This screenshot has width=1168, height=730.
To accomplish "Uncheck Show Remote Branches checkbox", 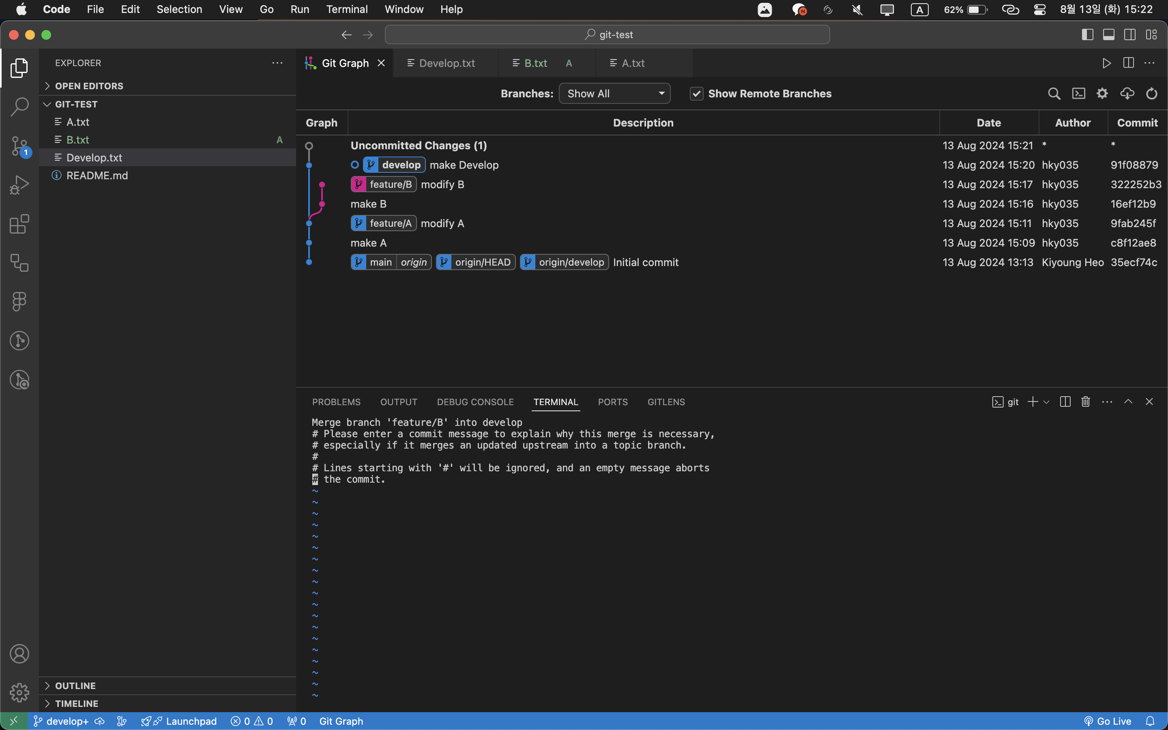I will (696, 94).
